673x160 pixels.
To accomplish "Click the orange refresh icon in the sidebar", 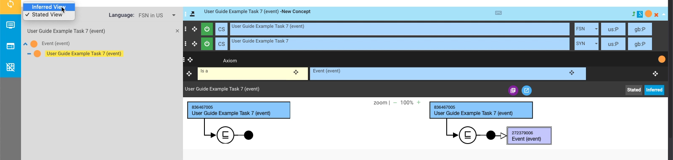I will 11,4.
